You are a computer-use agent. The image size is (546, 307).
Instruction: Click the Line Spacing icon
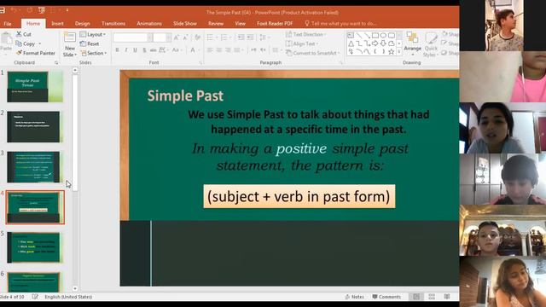(x=264, y=38)
